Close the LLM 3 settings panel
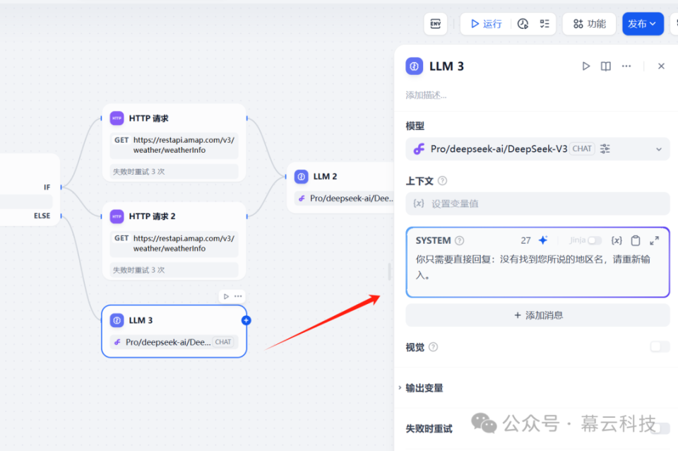Image resolution: width=678 pixels, height=451 pixels. point(661,66)
